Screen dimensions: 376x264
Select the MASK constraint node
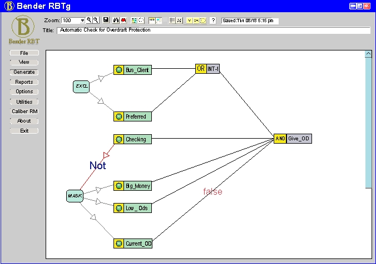(75, 196)
